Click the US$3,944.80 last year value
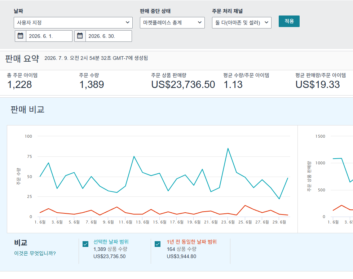 (181, 256)
